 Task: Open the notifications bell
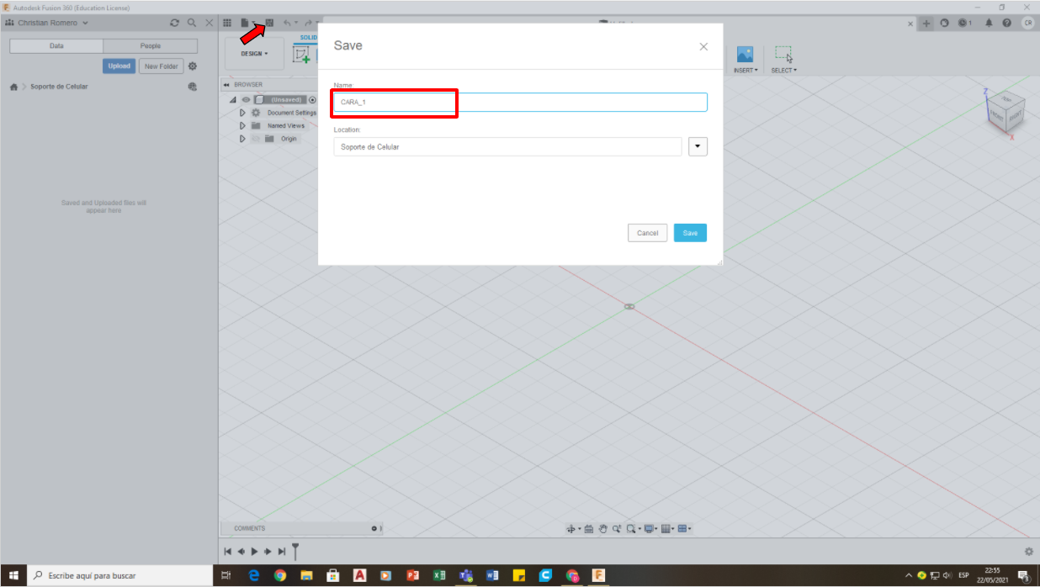pyautogui.click(x=989, y=23)
